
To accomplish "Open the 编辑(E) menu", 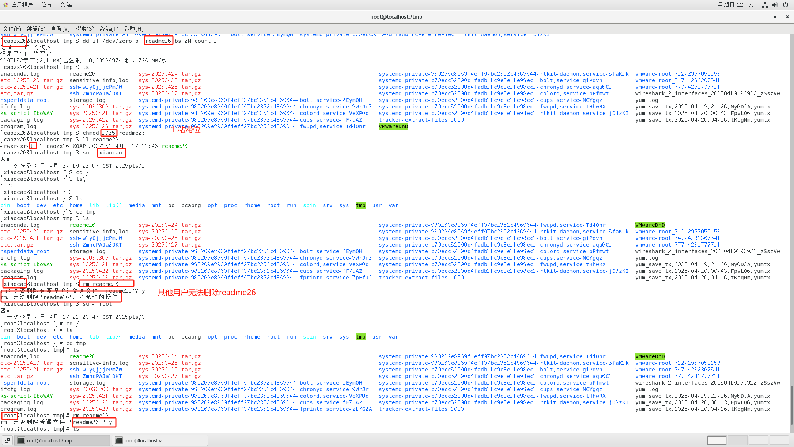I will tap(36, 28).
